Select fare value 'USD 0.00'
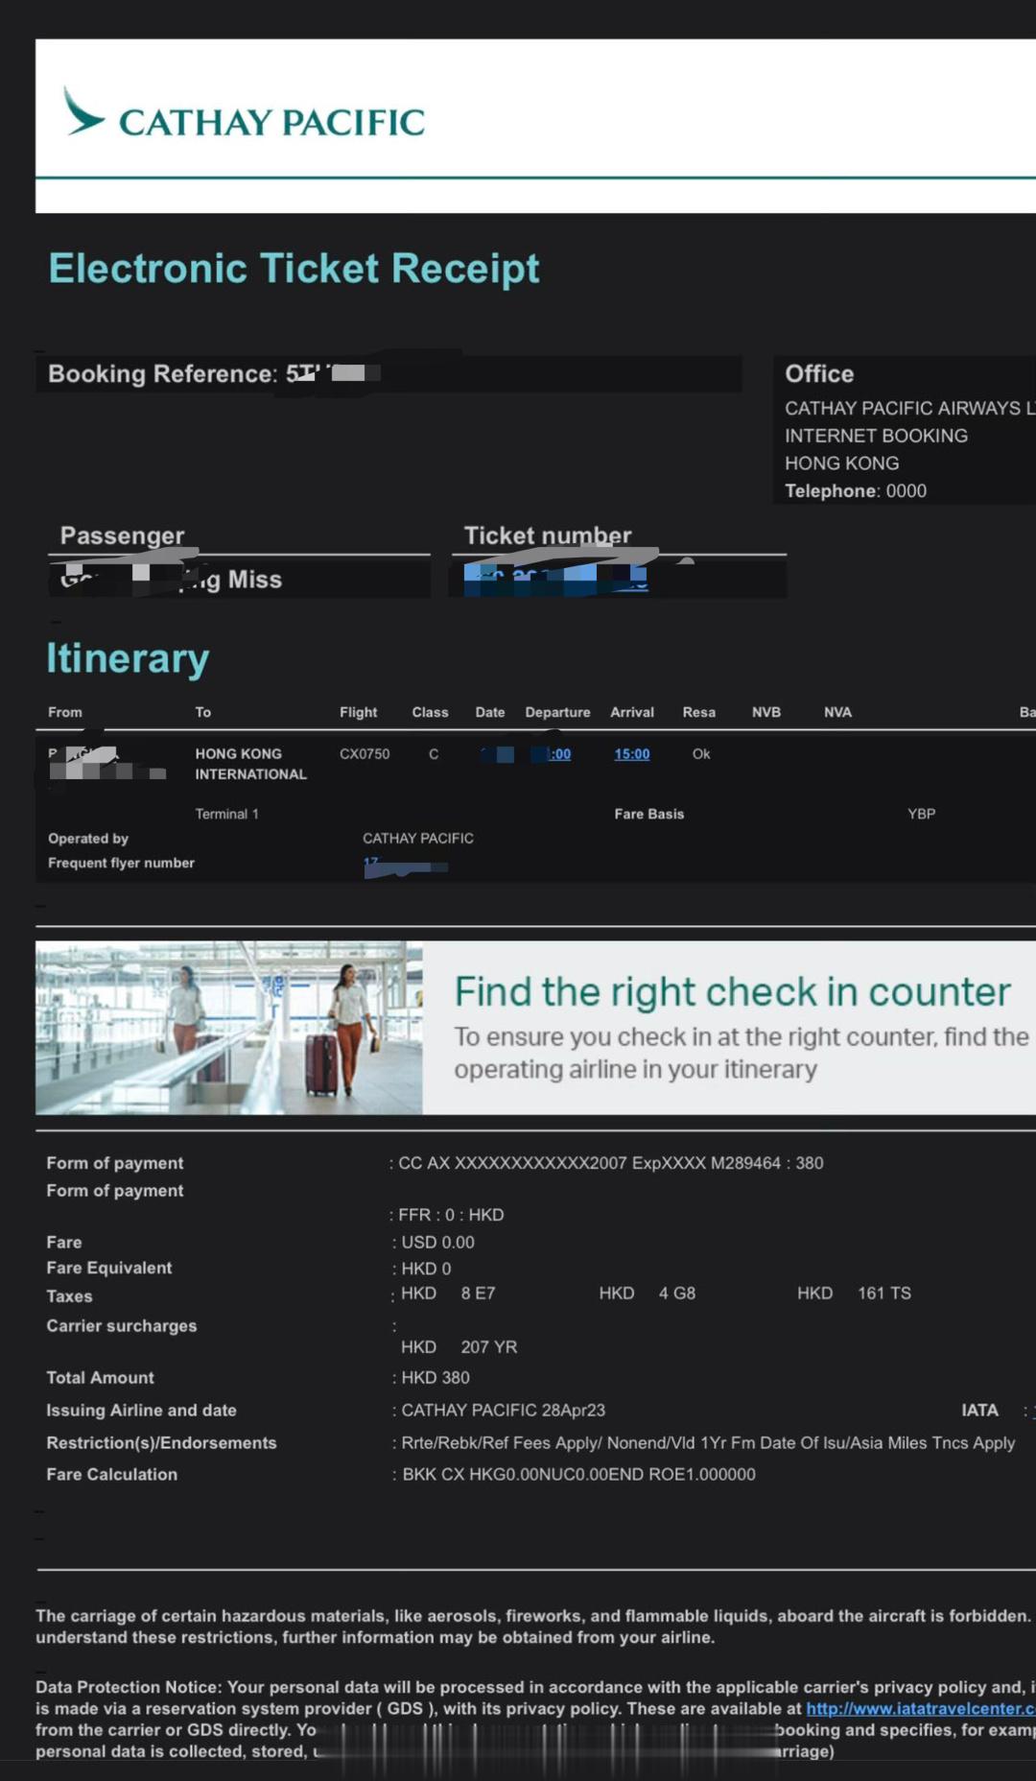The height and width of the screenshot is (1781, 1036). (437, 1242)
